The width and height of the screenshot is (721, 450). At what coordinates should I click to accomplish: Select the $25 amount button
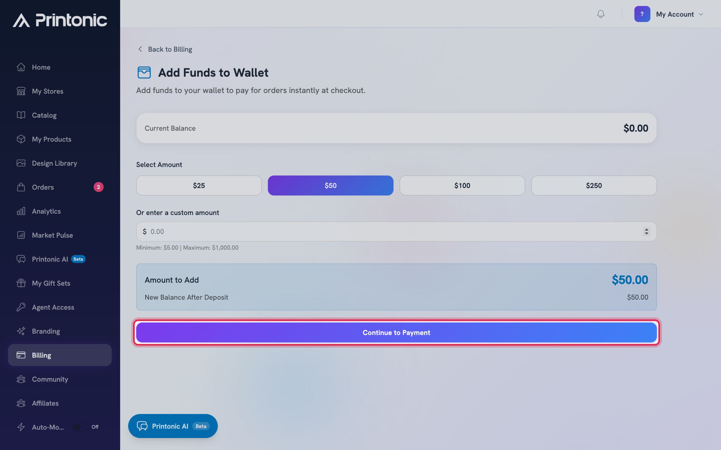click(x=199, y=185)
